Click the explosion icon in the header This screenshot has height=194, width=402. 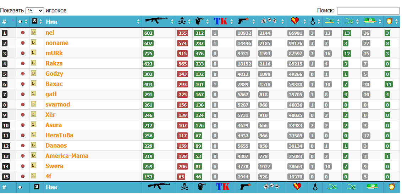coord(389,21)
